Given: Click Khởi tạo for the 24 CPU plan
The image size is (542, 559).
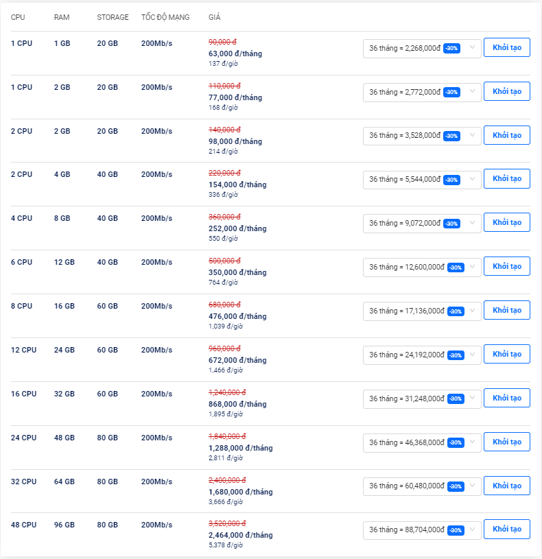Looking at the screenshot, I should point(507,442).
